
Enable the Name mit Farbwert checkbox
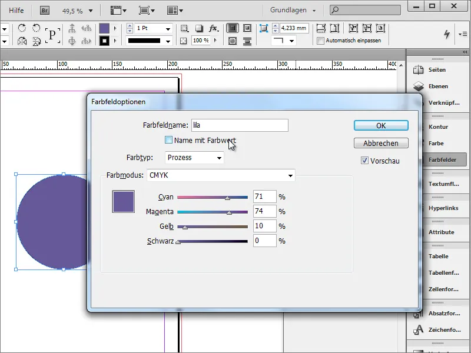tap(167, 139)
